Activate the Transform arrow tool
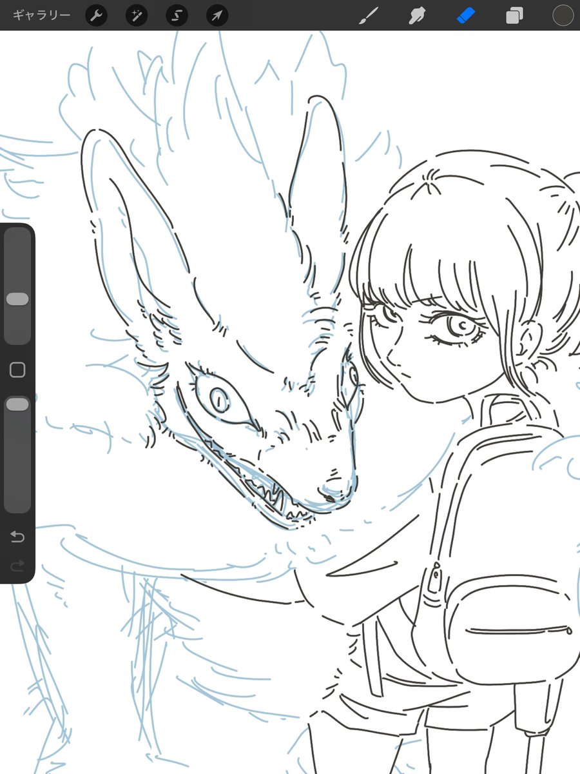 click(x=217, y=15)
